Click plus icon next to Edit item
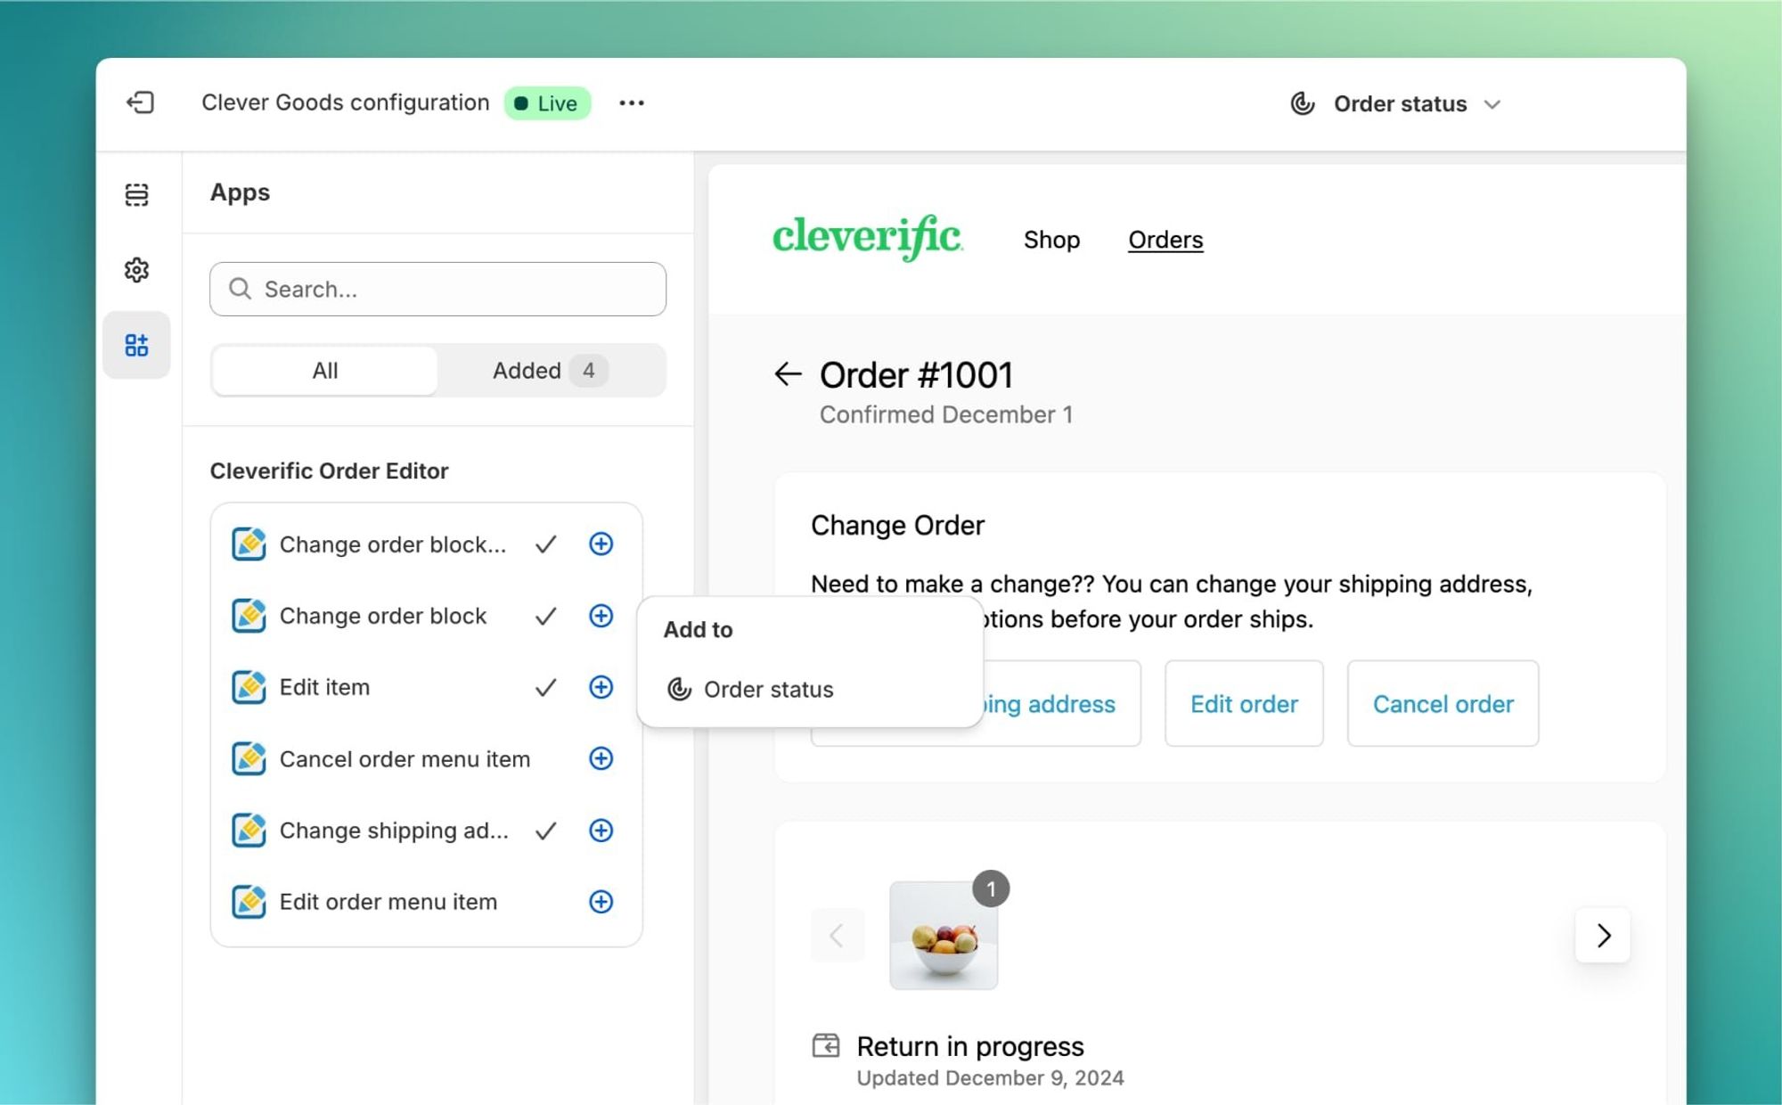The height and width of the screenshot is (1105, 1782). [x=601, y=687]
